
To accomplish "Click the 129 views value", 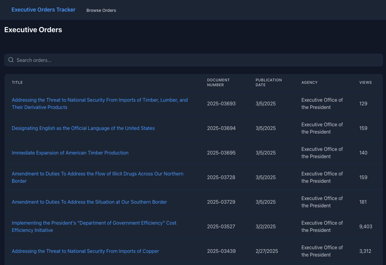I will [x=363, y=104].
